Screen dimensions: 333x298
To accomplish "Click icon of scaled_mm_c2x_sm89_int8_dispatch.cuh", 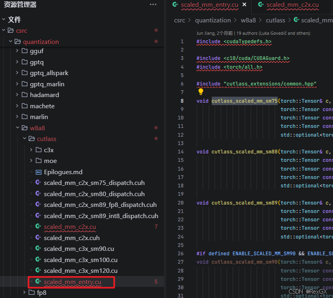I will [x=38, y=216].
